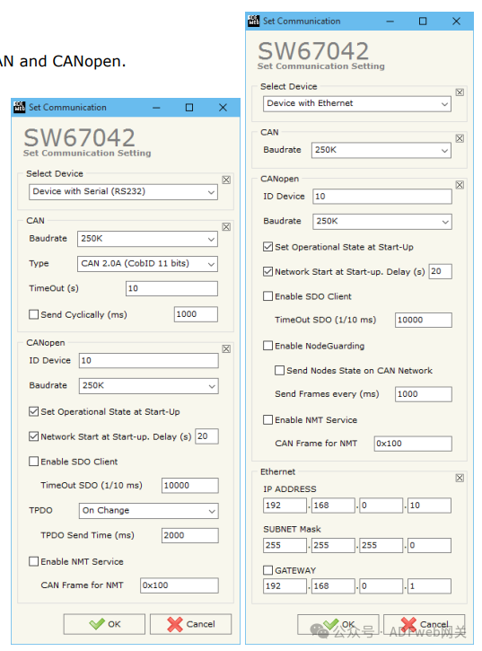This screenshot has width=482, height=651.
Task: Click the red X Cancel icon in Serial window
Action: [175, 624]
